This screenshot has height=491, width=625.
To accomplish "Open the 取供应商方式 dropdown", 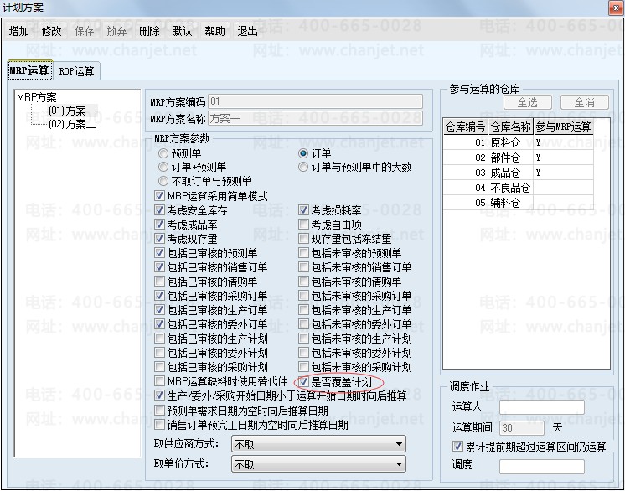I will click(x=318, y=444).
